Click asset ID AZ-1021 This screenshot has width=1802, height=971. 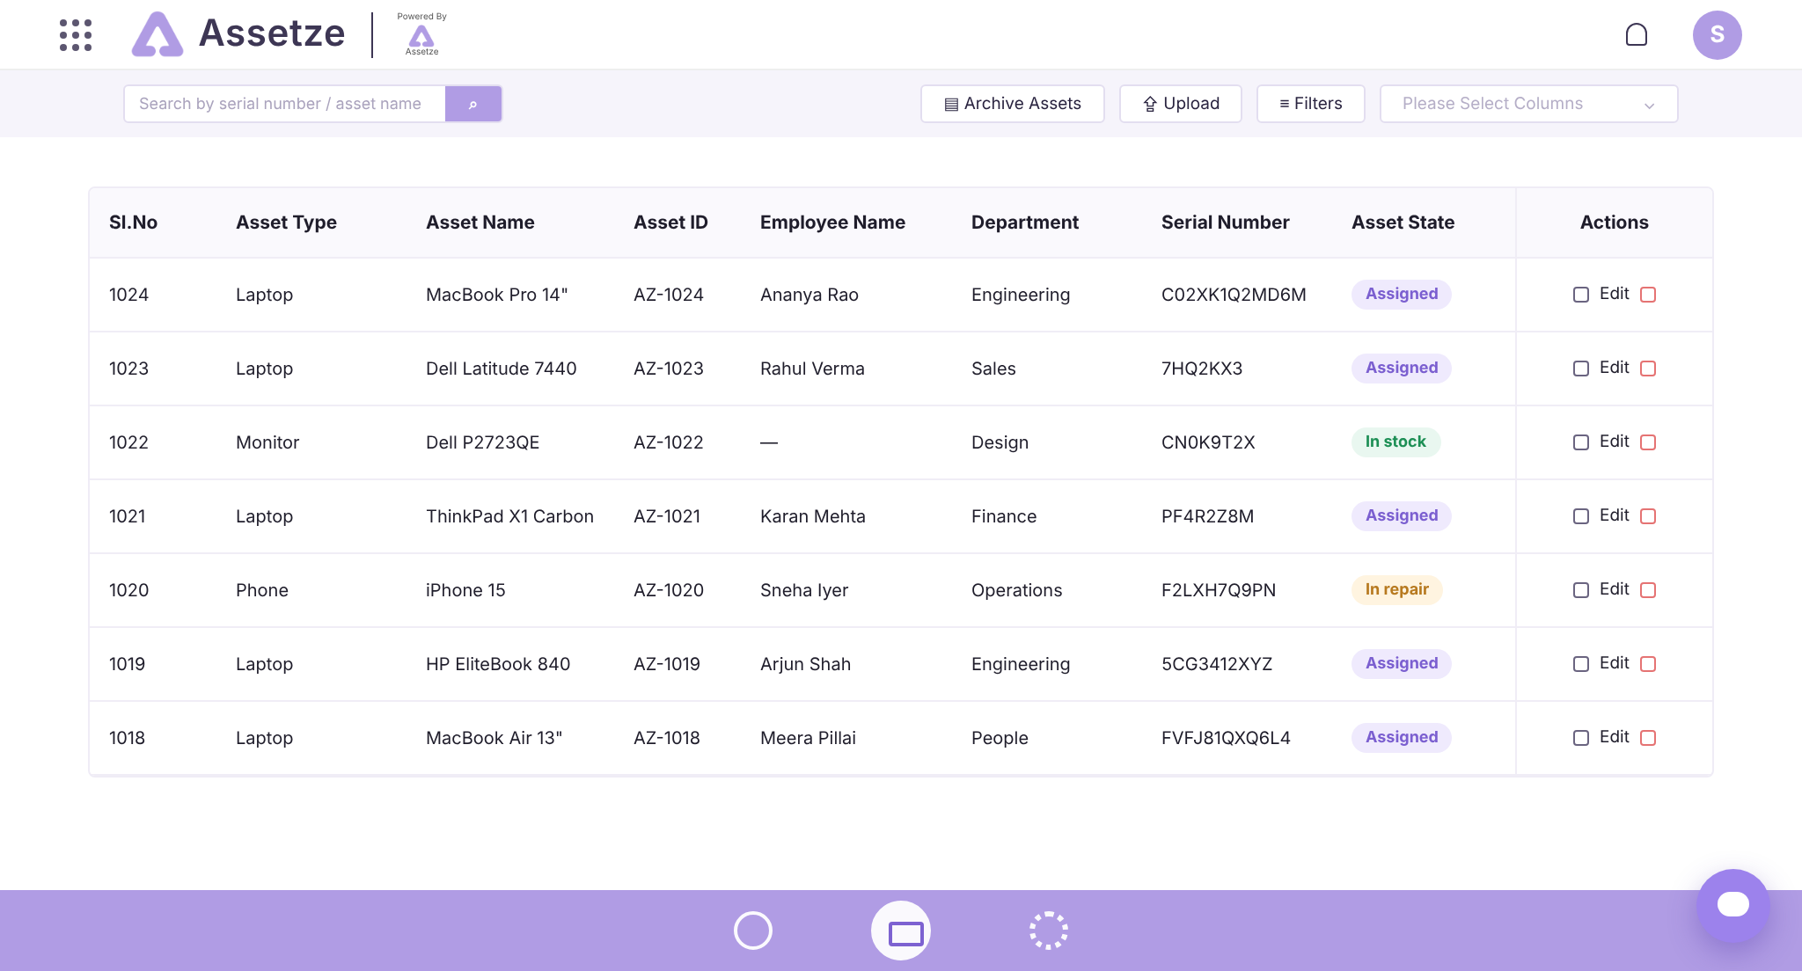pos(667,516)
